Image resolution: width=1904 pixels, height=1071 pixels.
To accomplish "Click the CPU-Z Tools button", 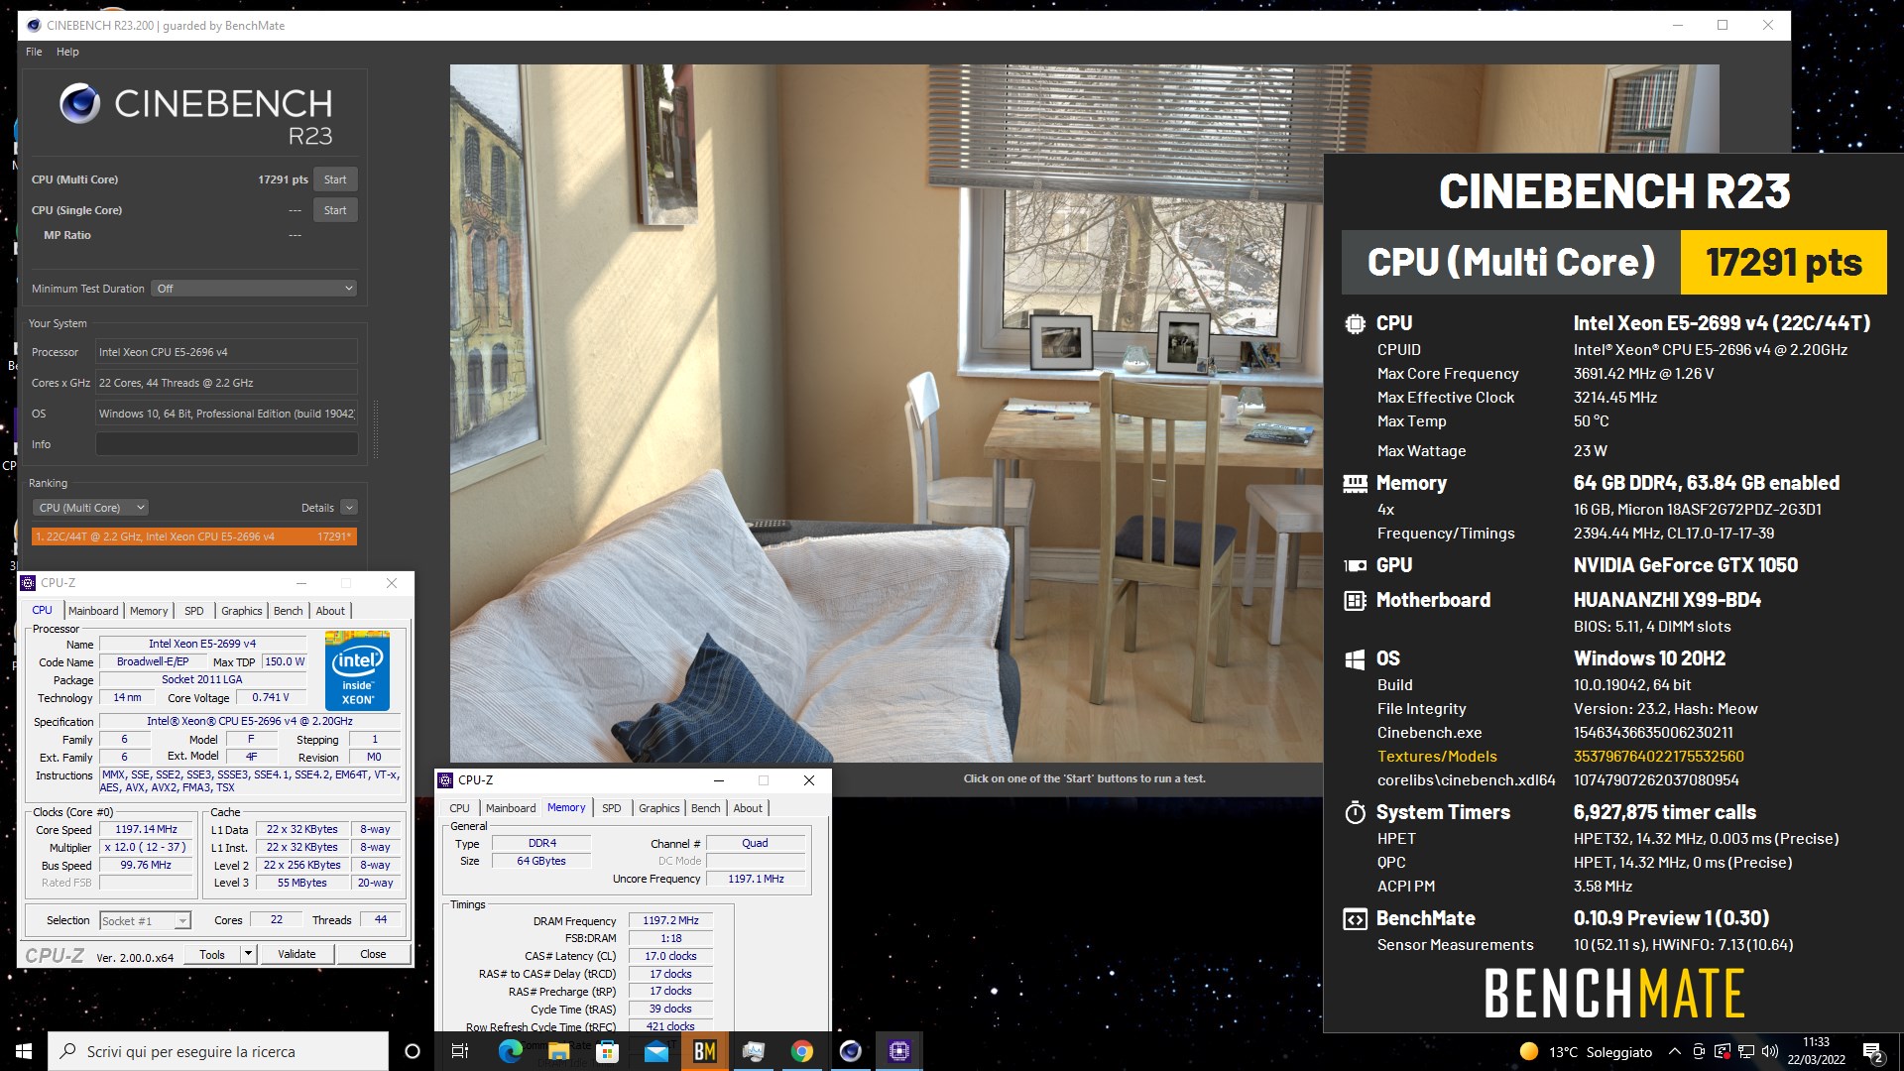I will [212, 955].
